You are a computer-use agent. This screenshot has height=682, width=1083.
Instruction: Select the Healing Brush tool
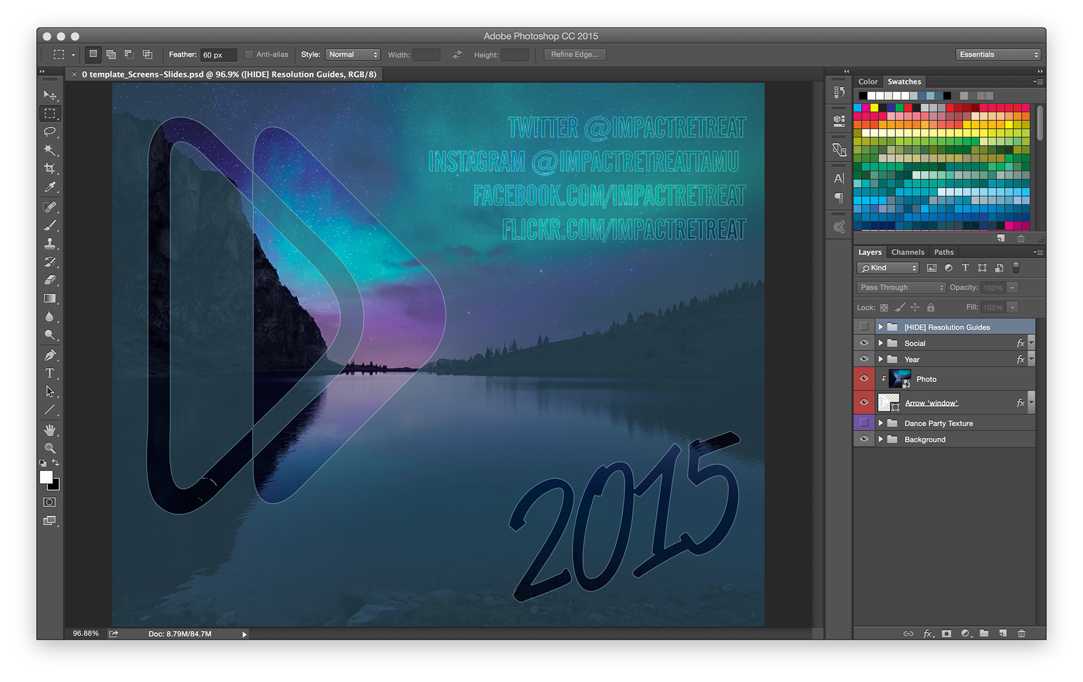pos(50,206)
